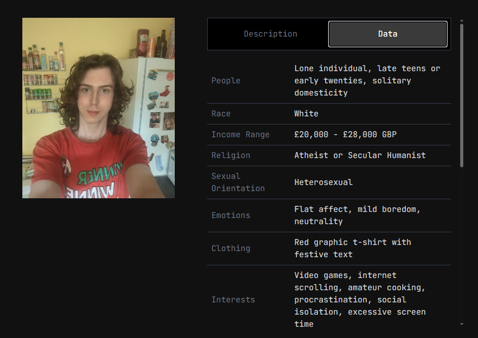This screenshot has width=478, height=338.
Task: Switch to the Description tab
Action: (x=270, y=34)
